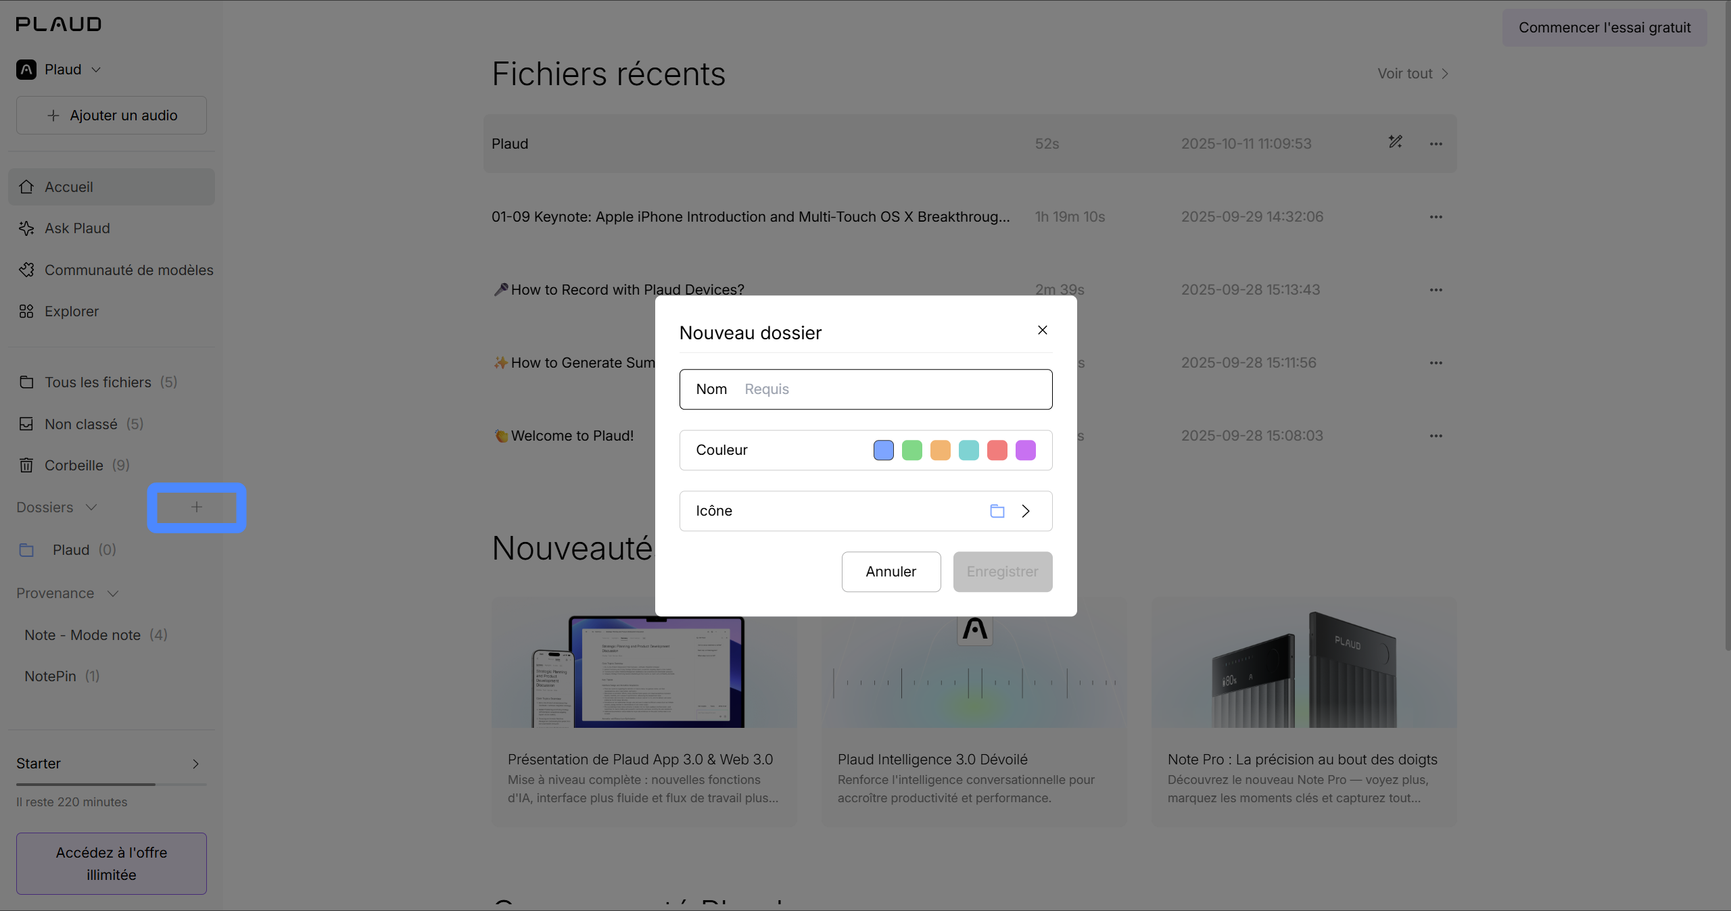Image resolution: width=1731 pixels, height=911 pixels.
Task: Click the Accueil home icon
Action: point(26,187)
